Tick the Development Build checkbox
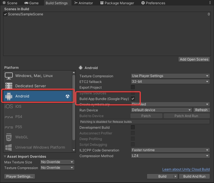Viewport: 214px width, 183px height. coord(133,127)
